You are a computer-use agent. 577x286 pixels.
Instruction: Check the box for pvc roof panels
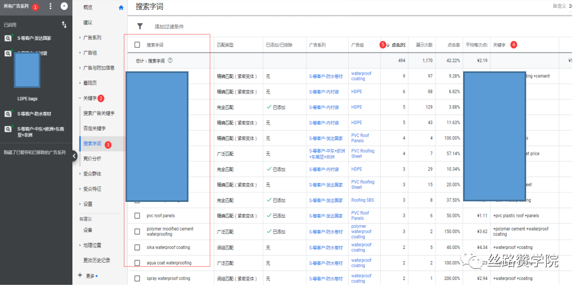(137, 216)
